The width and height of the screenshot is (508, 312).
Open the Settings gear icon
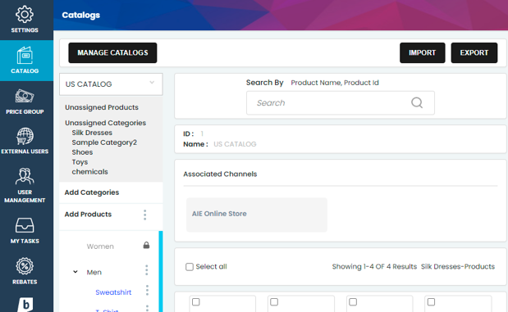[x=25, y=15]
